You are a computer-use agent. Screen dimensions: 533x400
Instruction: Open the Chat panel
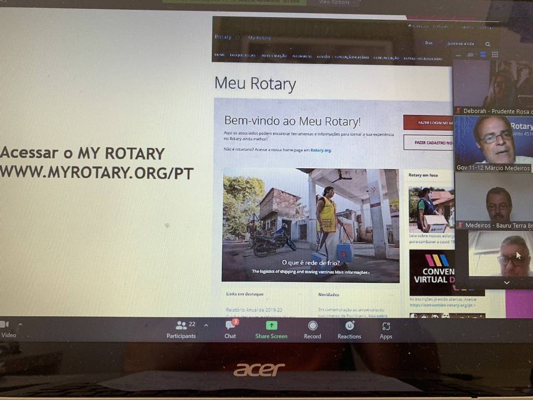click(x=230, y=329)
